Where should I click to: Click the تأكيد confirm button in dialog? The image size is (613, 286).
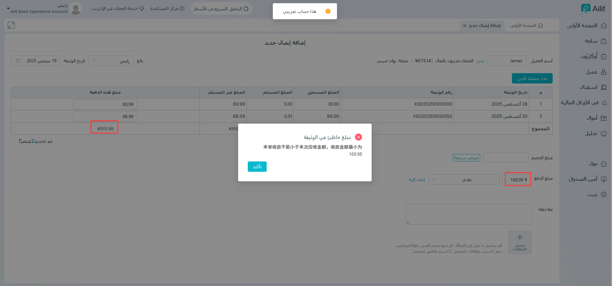point(257,167)
